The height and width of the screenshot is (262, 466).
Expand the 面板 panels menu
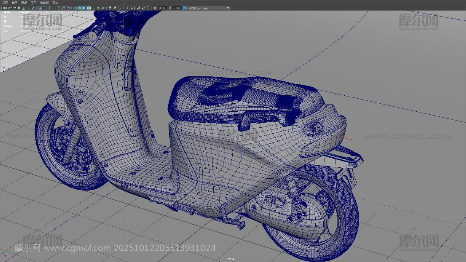pyautogui.click(x=55, y=3)
